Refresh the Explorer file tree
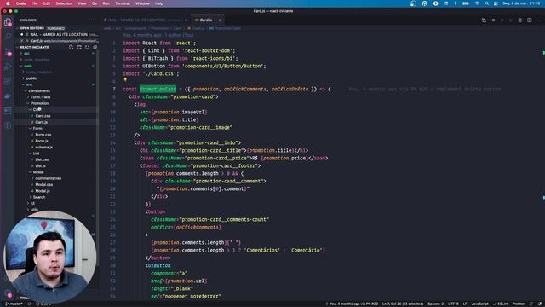The height and width of the screenshot is (307, 545). click(87, 47)
